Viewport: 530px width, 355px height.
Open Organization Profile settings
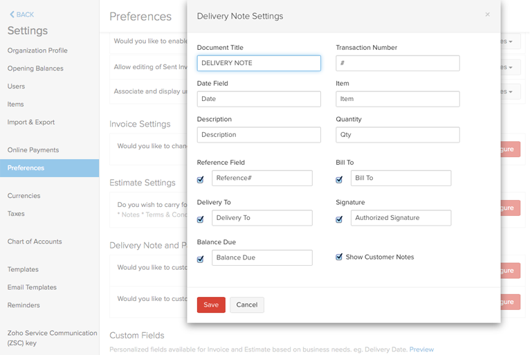37,51
